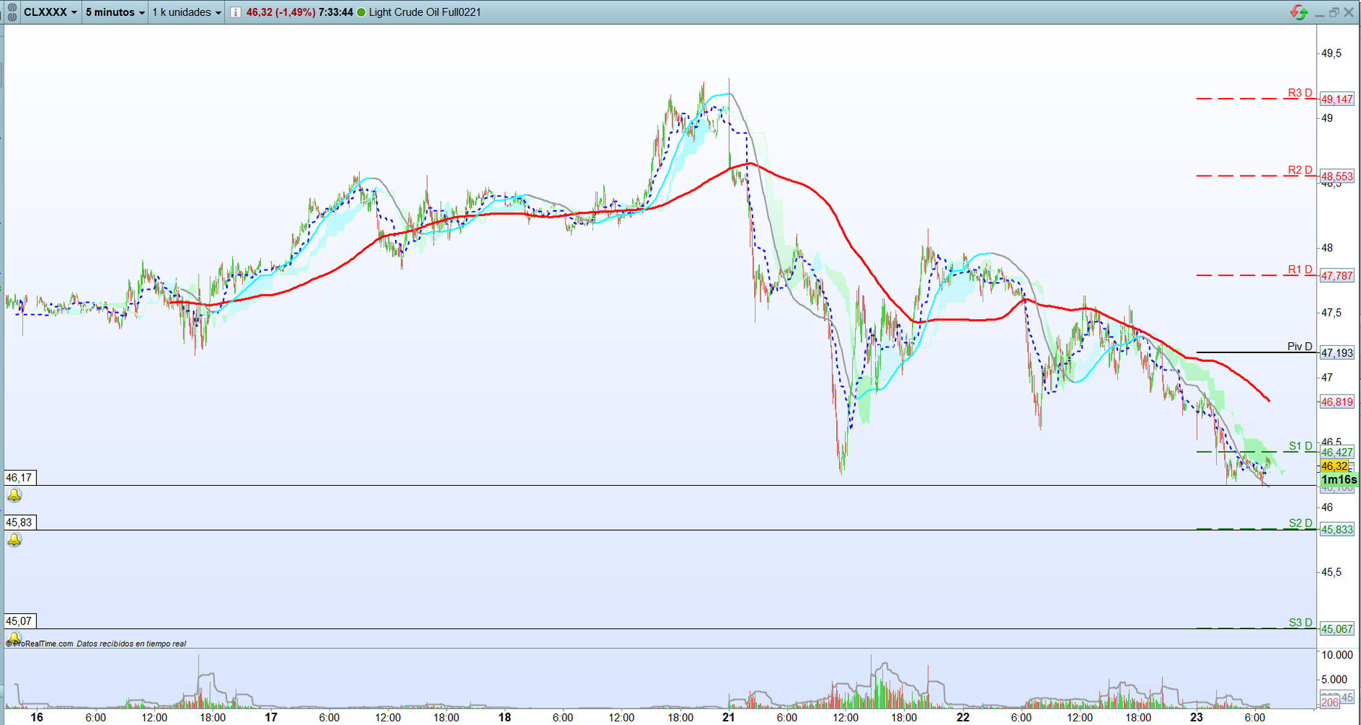Click the 46,32 (-1,49%) quote text
The image size is (1361, 725).
(x=281, y=12)
